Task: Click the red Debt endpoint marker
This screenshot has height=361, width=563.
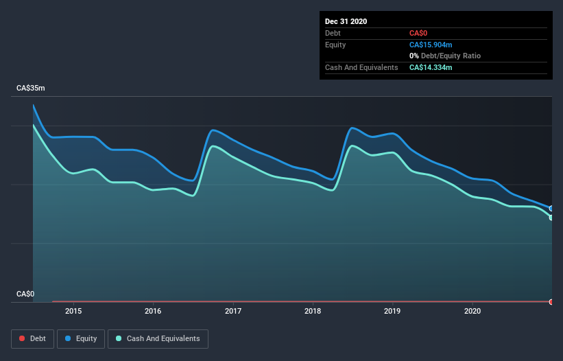Action: coord(551,302)
